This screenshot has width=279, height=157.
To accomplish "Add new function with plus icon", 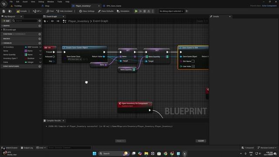I will (x=40, y=34).
